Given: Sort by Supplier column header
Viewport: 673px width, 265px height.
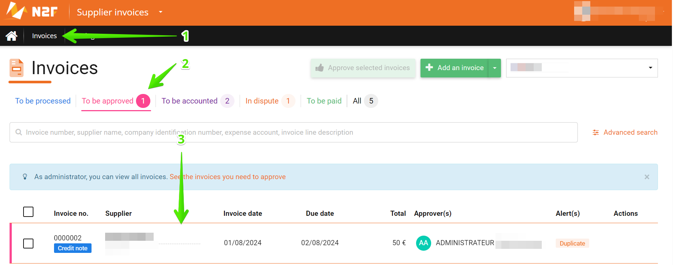Looking at the screenshot, I should pyautogui.click(x=118, y=214).
